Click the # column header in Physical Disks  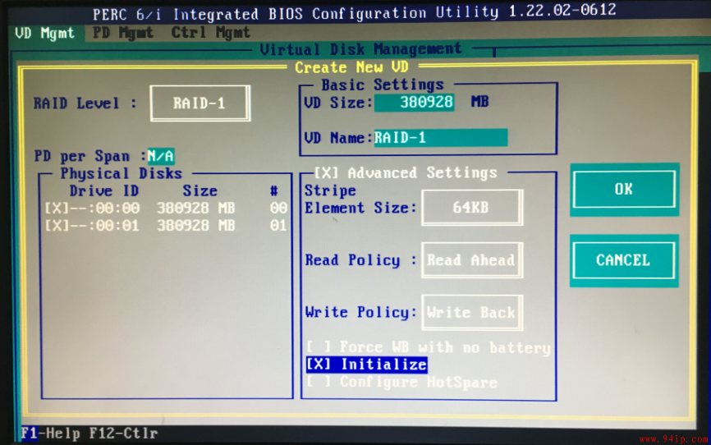(274, 191)
